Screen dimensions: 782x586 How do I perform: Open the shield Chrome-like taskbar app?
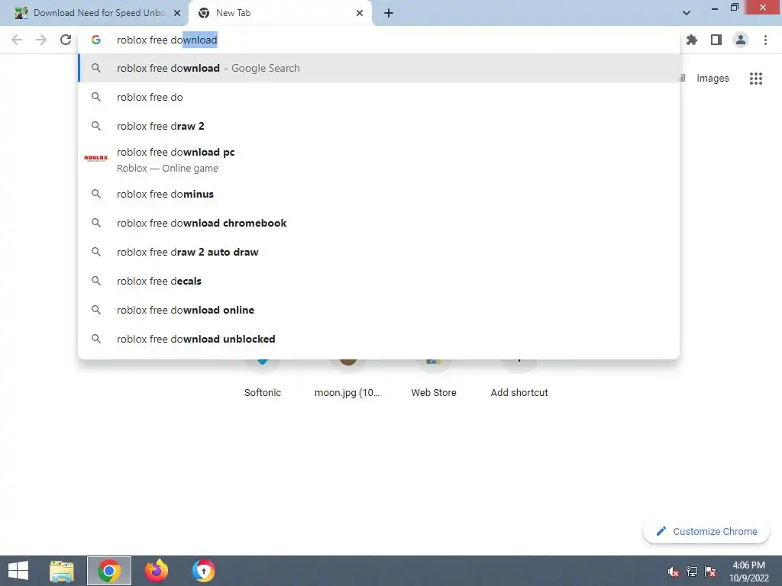click(x=203, y=571)
